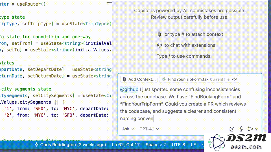Start voice input with microphone icon

pyautogui.click(x=241, y=129)
